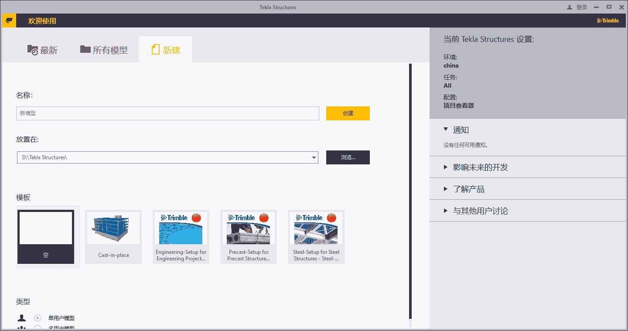Screen dimensions: 628x331
Task: Close the Tekla Structures window
Action: (621, 7)
